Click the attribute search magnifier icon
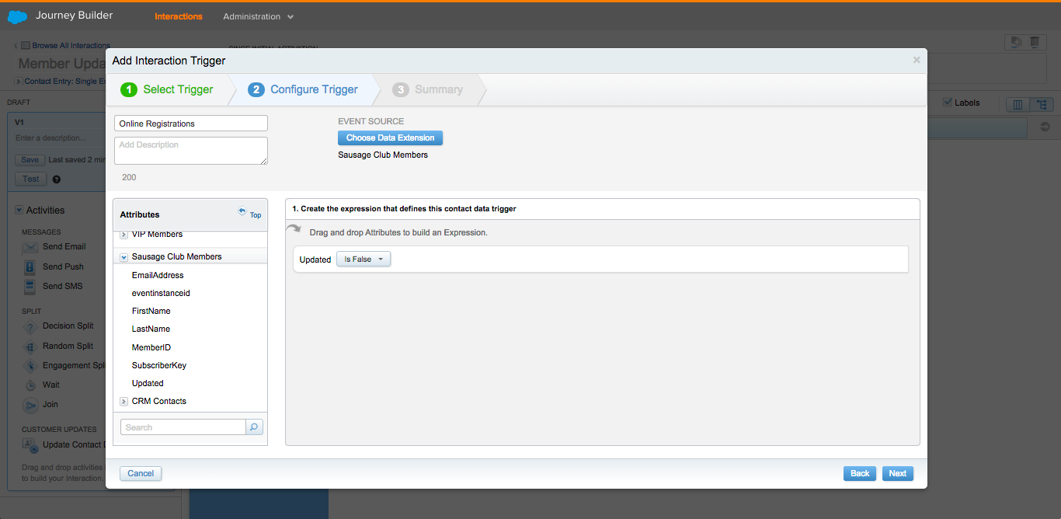Viewport: 1061px width, 519px height. pyautogui.click(x=255, y=427)
